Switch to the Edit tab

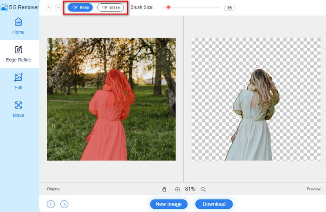[x=18, y=81]
